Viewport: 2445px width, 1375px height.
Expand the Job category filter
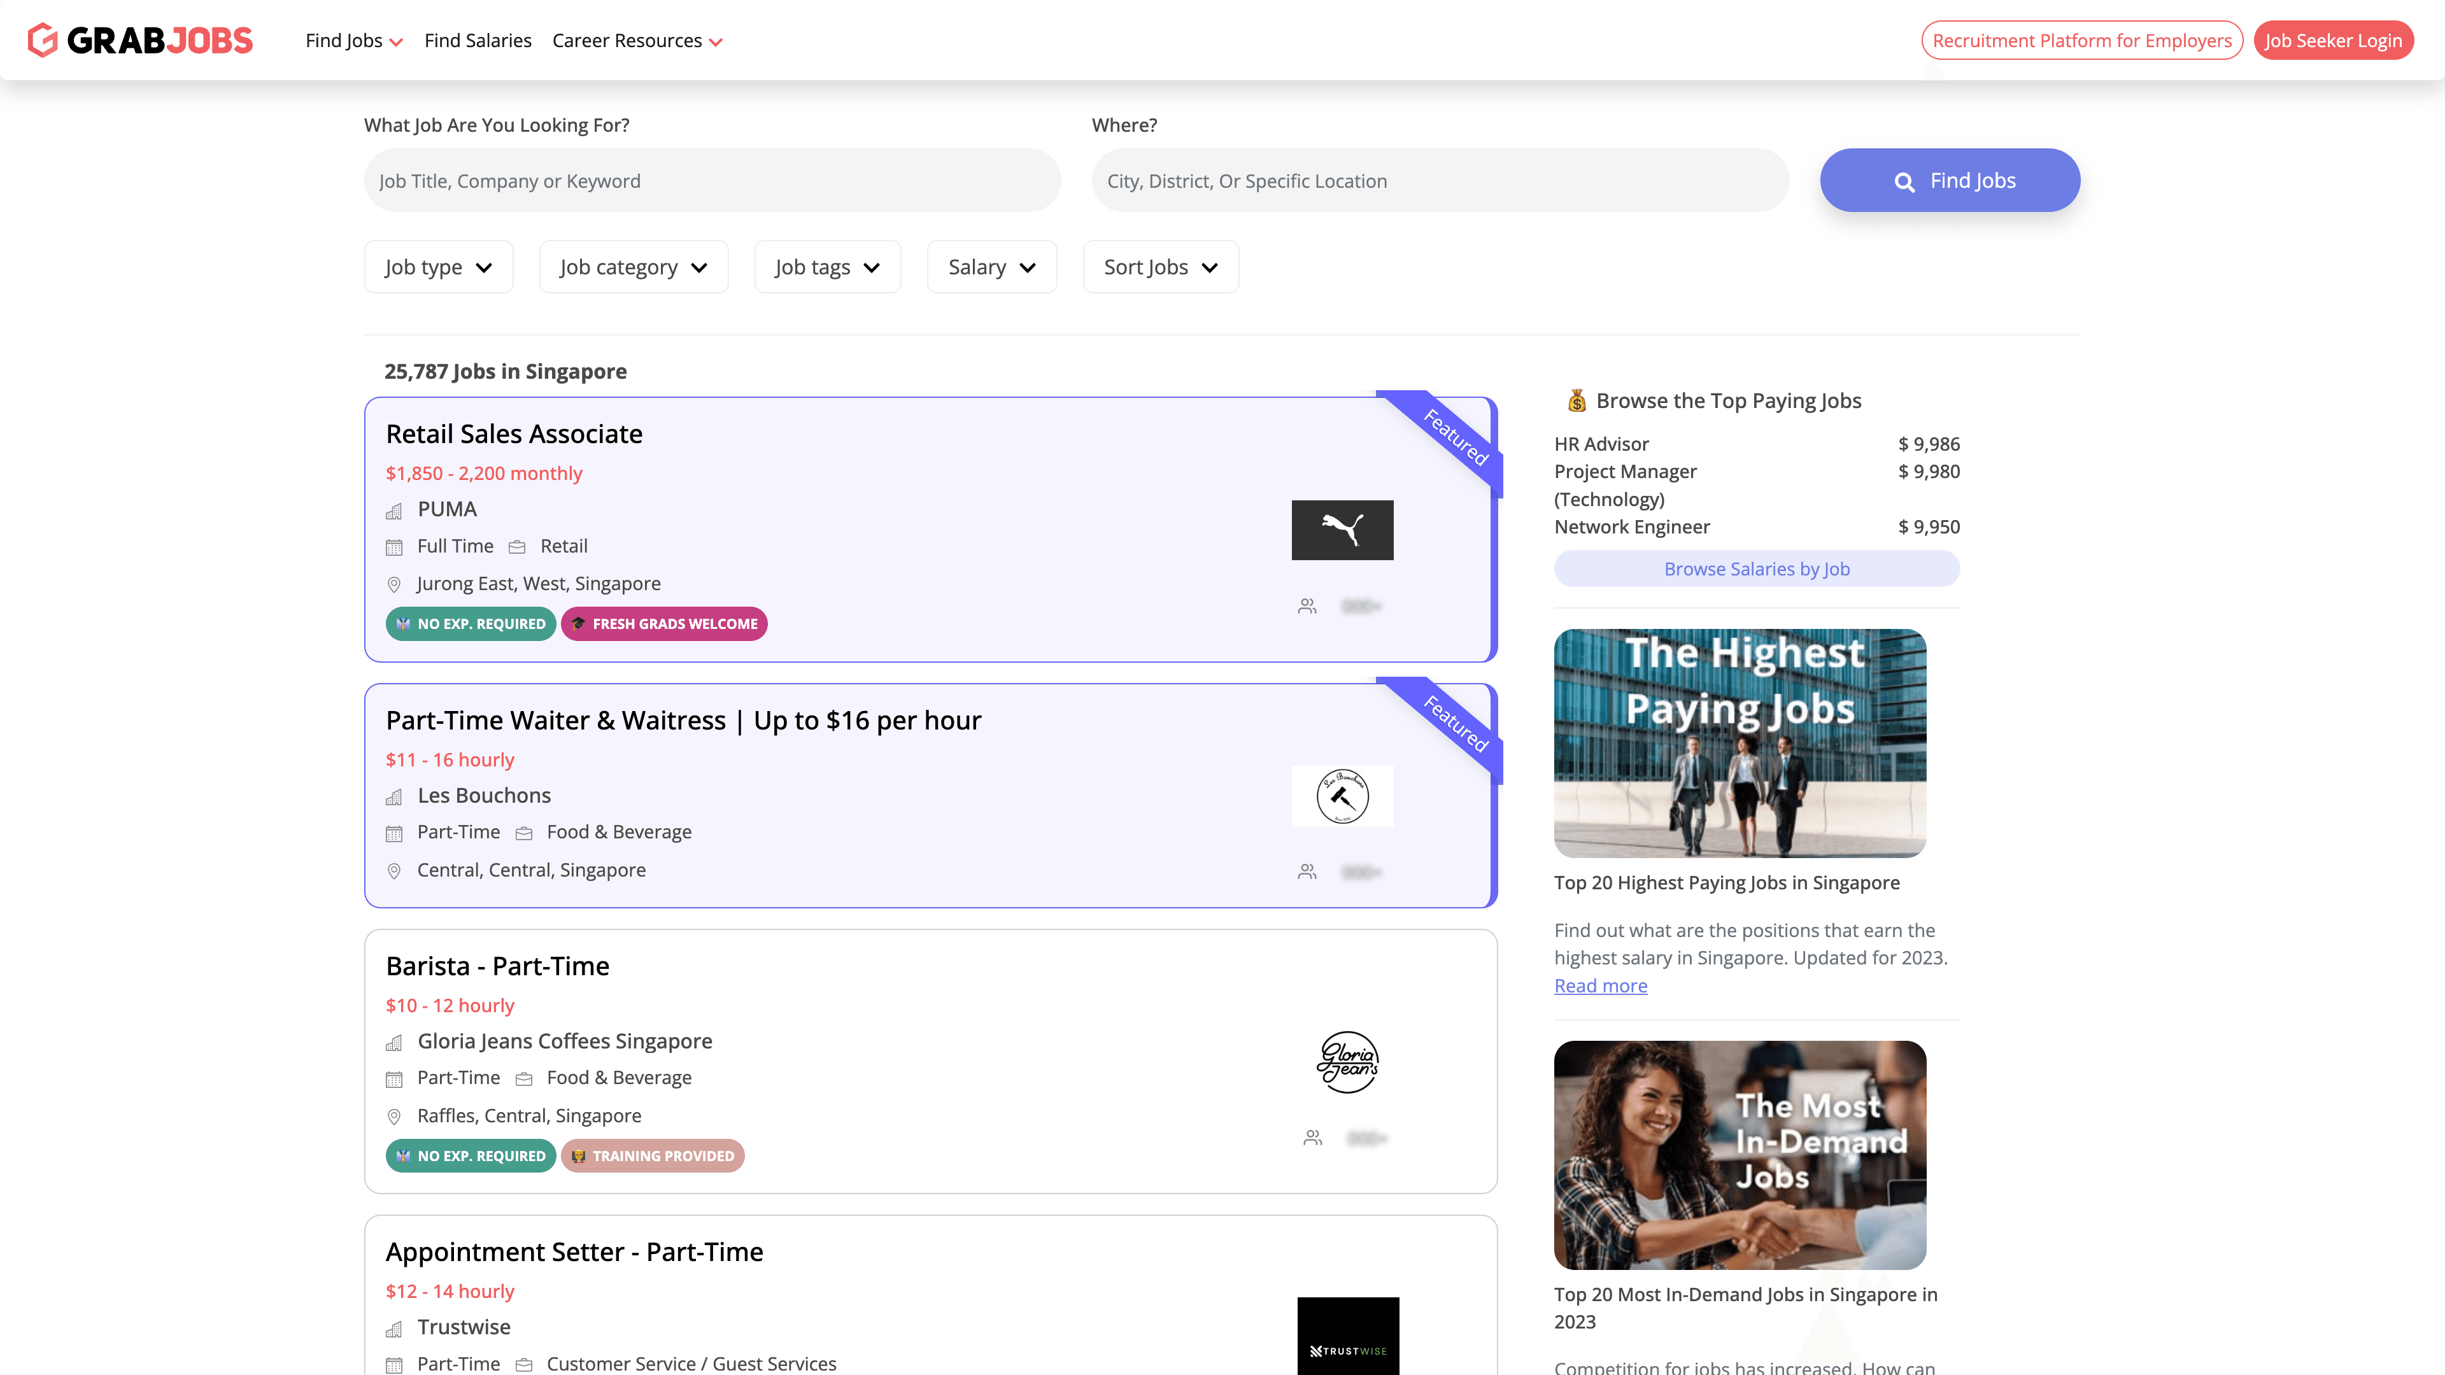tap(633, 267)
